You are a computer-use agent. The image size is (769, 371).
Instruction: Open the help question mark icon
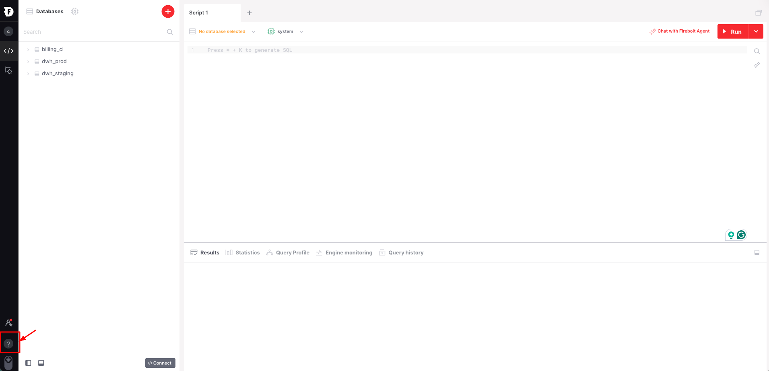(x=9, y=343)
